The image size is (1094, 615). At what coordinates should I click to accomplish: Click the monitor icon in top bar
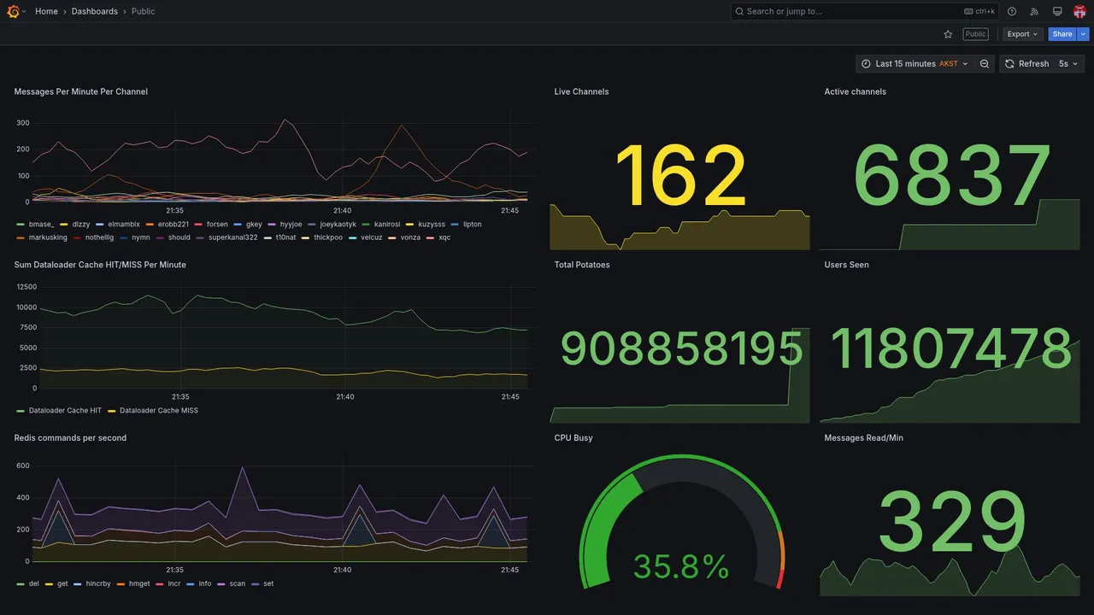pyautogui.click(x=1057, y=11)
